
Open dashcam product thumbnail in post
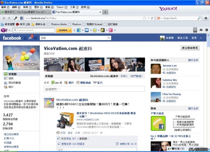(x=66, y=121)
